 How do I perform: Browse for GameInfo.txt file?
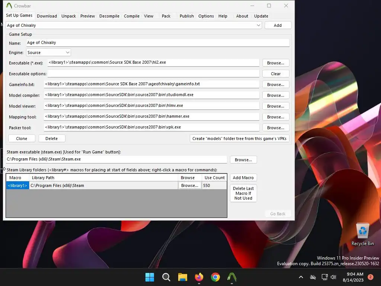tap(276, 85)
